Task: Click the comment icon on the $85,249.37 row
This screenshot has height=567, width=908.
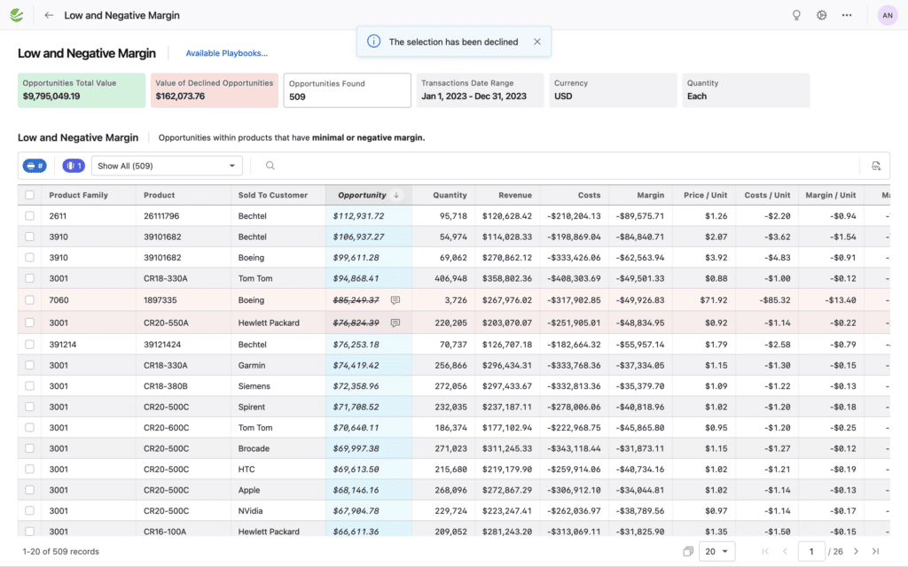Action: tap(395, 299)
